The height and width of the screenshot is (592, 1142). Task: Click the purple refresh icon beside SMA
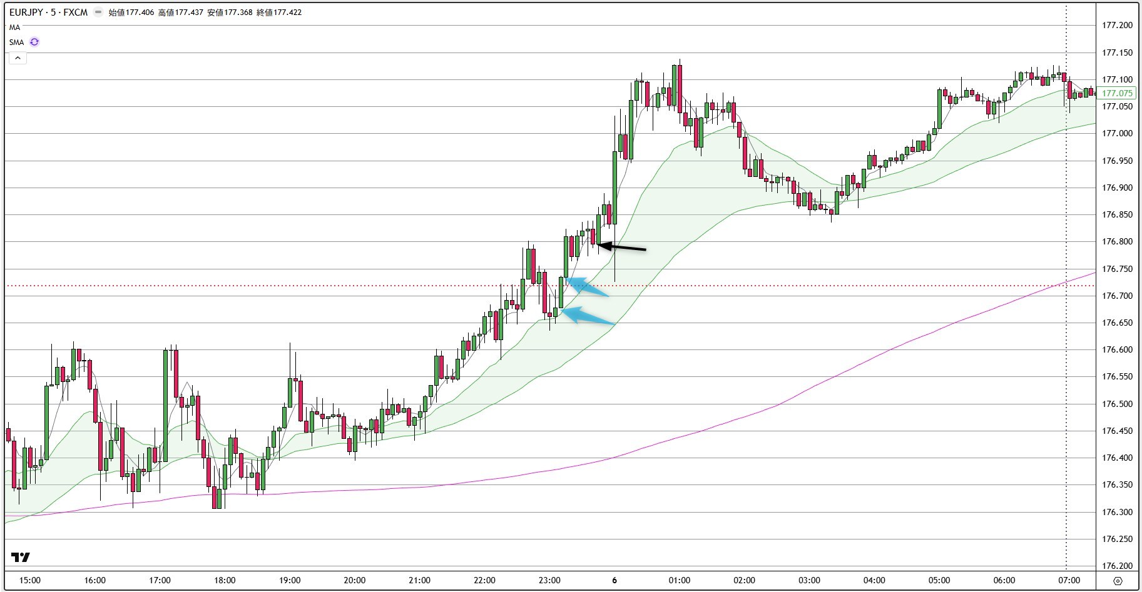[x=34, y=42]
